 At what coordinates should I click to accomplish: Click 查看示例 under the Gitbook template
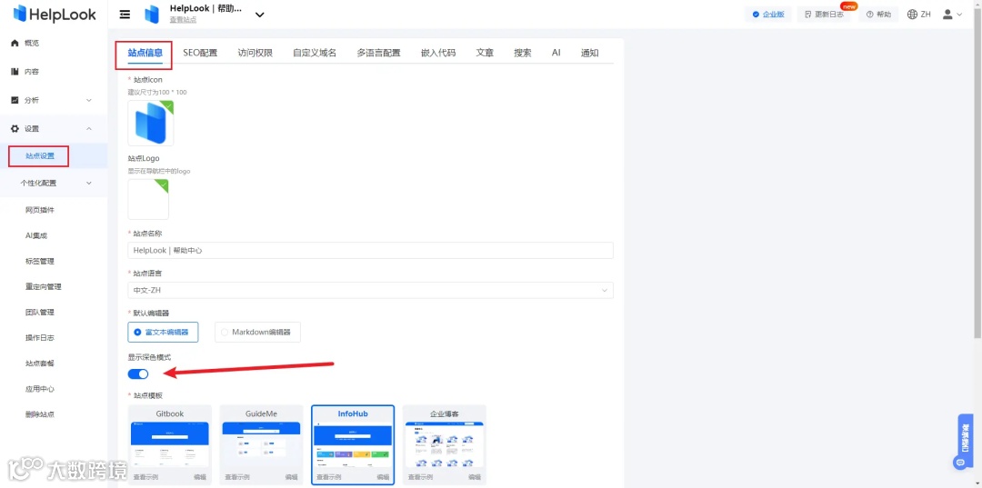[145, 477]
